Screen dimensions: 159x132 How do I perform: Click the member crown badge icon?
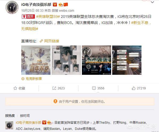coord(61,5)
